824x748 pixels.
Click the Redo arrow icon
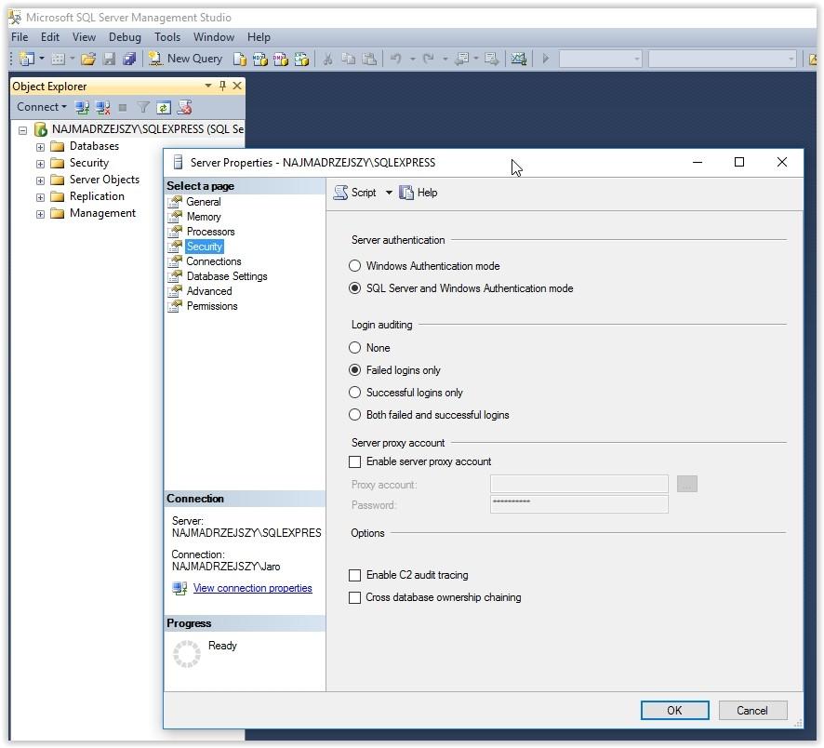click(x=429, y=59)
